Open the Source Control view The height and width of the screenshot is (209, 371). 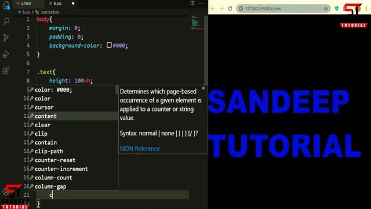point(6,37)
